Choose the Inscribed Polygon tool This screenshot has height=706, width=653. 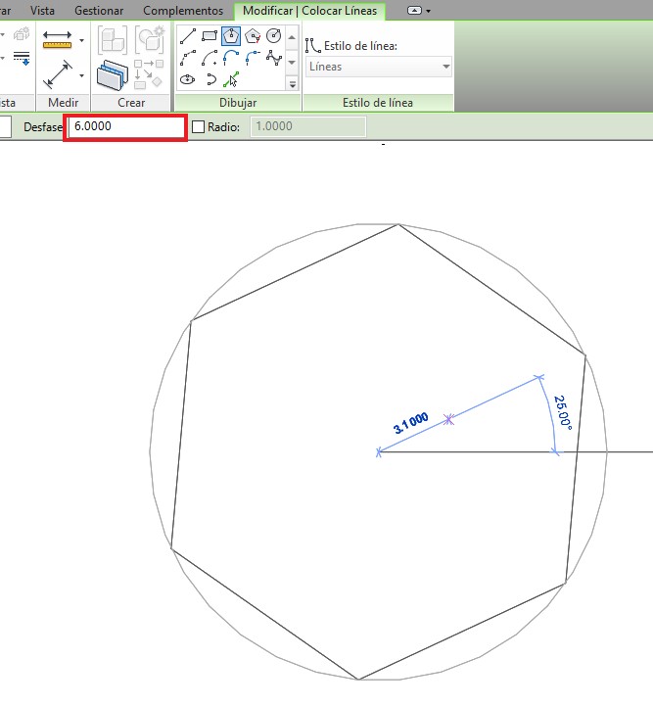pyautogui.click(x=231, y=37)
